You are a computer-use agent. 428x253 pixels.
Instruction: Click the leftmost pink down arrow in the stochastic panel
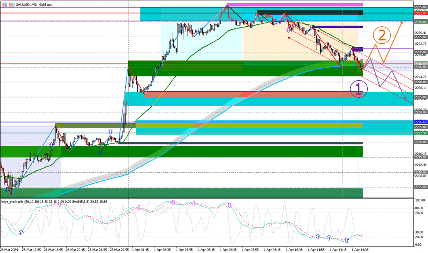59,205
